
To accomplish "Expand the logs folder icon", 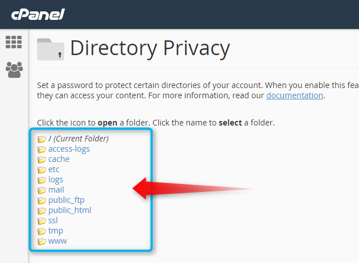I will click(42, 180).
